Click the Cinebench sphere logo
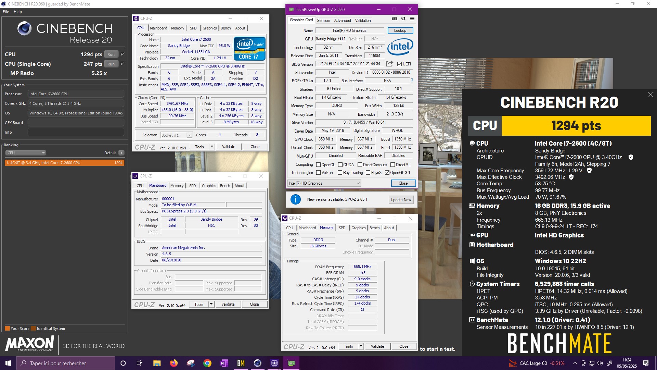The width and height of the screenshot is (657, 370). coord(24,28)
